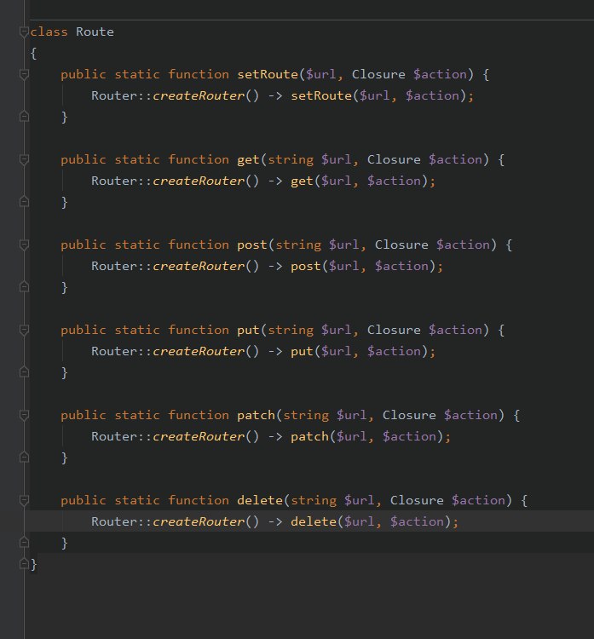The width and height of the screenshot is (594, 639).
Task: Click fold-end marker after get's closing brace
Action: pos(24,202)
